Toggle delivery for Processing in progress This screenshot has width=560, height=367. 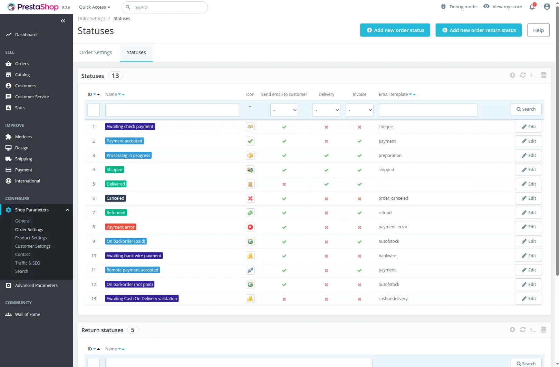[326, 156]
